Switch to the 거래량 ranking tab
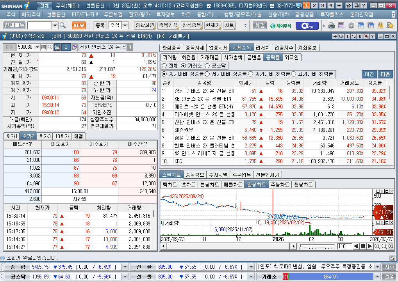Screen dimensions: 398x282 point(170,57)
